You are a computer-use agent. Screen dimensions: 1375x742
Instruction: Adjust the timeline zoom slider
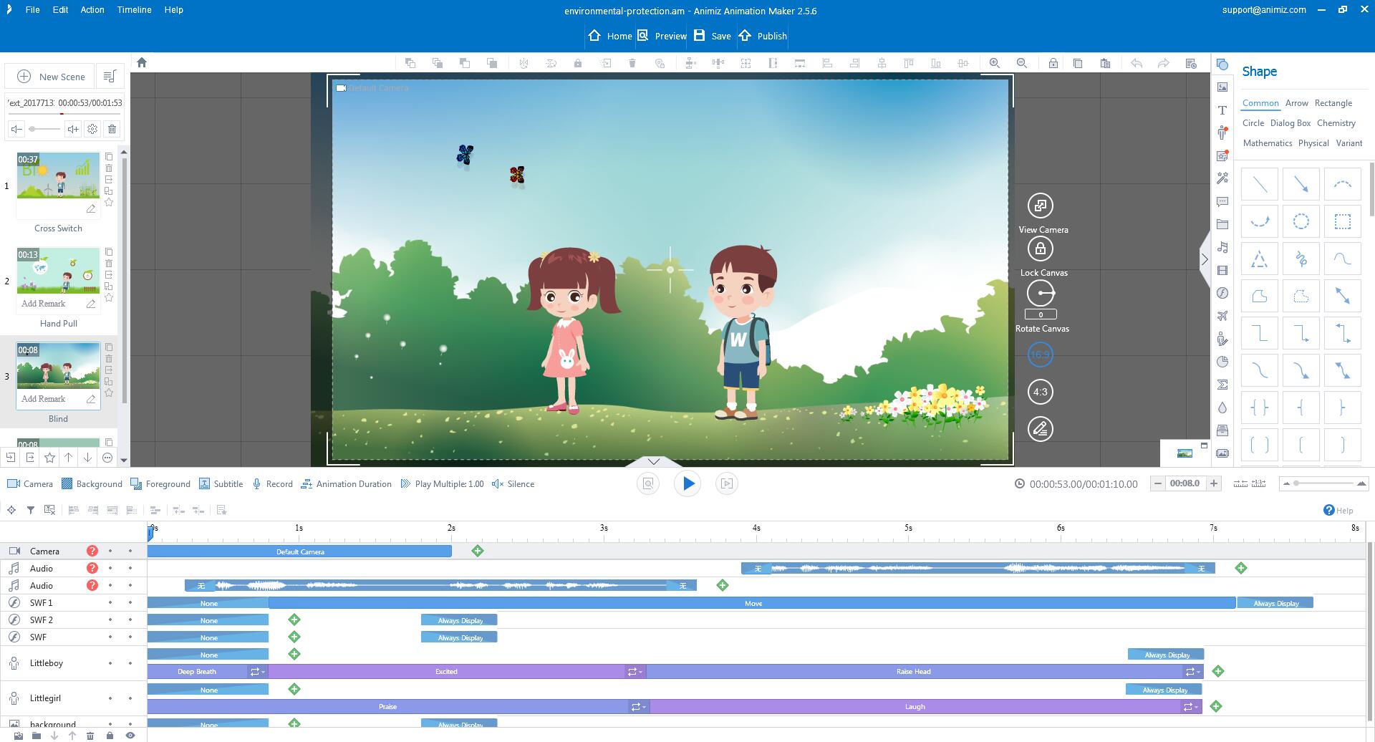click(1325, 484)
